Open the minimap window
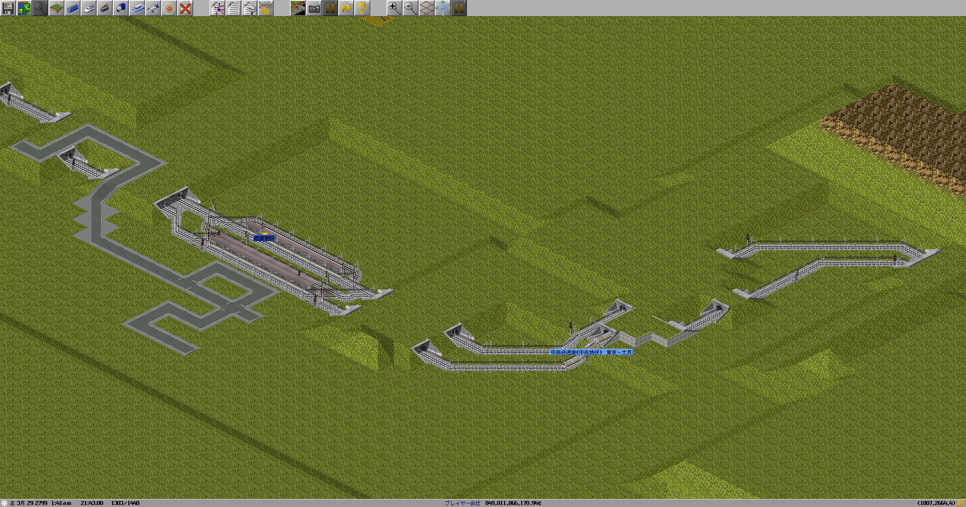966x507 pixels. 24,8
